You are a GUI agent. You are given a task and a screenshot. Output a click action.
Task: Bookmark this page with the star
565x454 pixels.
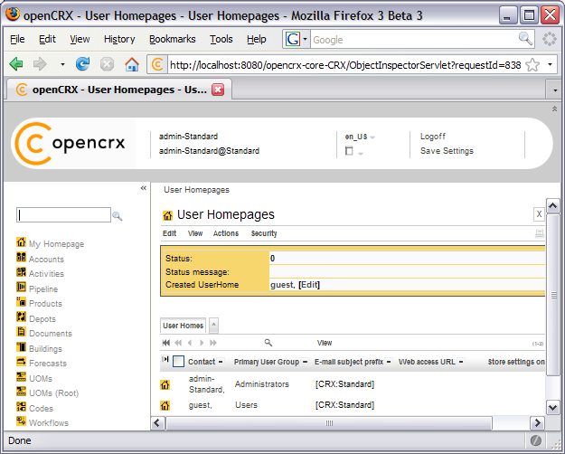[532, 65]
